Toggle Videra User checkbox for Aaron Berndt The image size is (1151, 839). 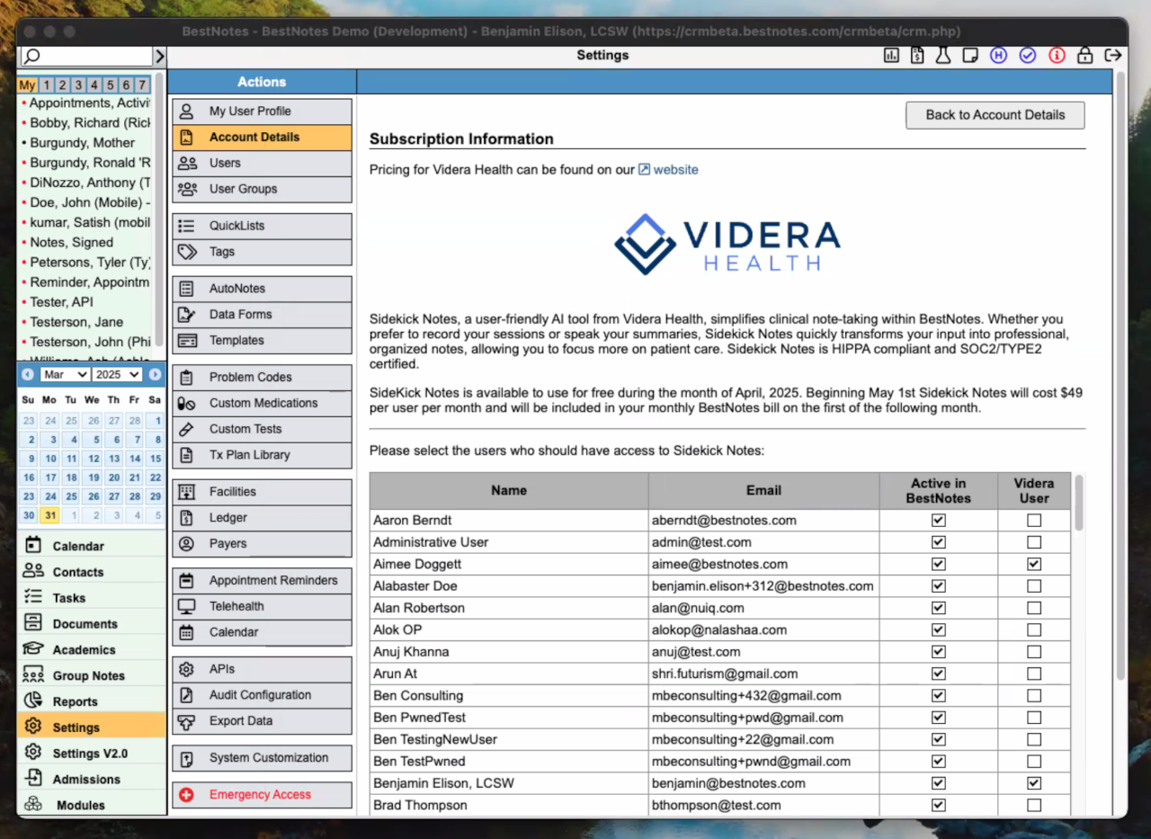coord(1034,521)
